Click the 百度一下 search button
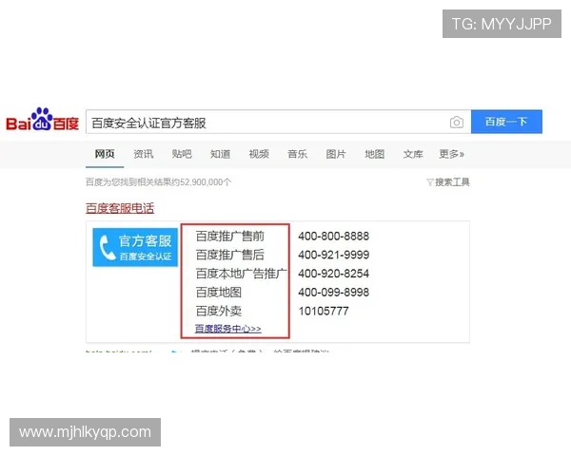 click(x=506, y=122)
